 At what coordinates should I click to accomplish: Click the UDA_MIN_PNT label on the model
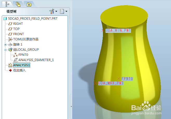[x=118, y=31]
